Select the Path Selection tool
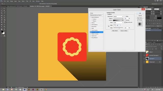Image resolution: width=163 pixels, height=91 pixels. point(2,27)
